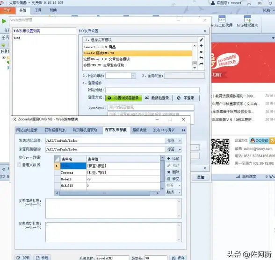Click the 保存 save button
Screen dimensions: 275x260
coord(178,258)
